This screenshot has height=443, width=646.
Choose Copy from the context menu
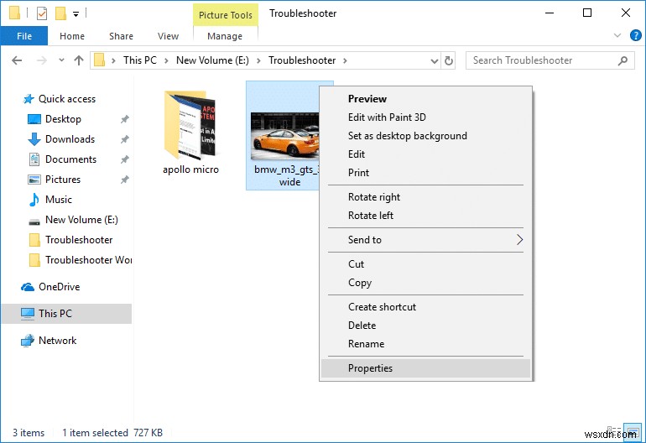[x=426, y=283]
